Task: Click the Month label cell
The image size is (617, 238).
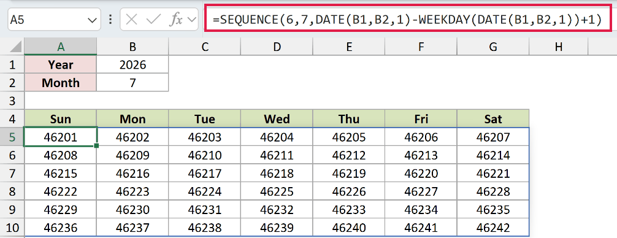Action: pyautogui.click(x=61, y=83)
